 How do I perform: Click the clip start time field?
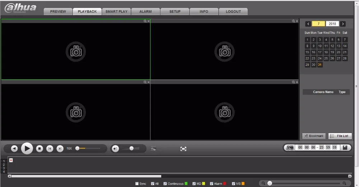(307, 147)
